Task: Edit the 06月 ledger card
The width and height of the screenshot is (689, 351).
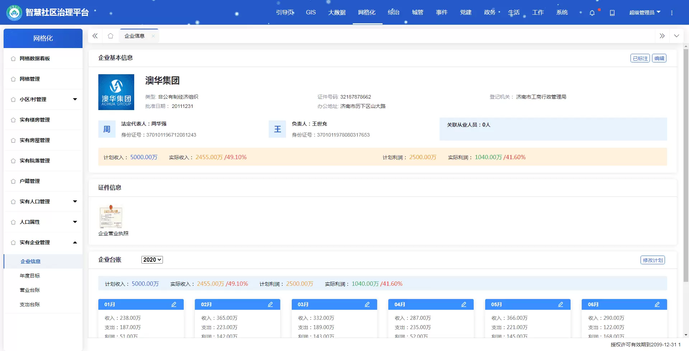Action: click(x=657, y=304)
